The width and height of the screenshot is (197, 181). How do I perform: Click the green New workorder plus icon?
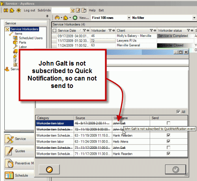(x=75, y=18)
